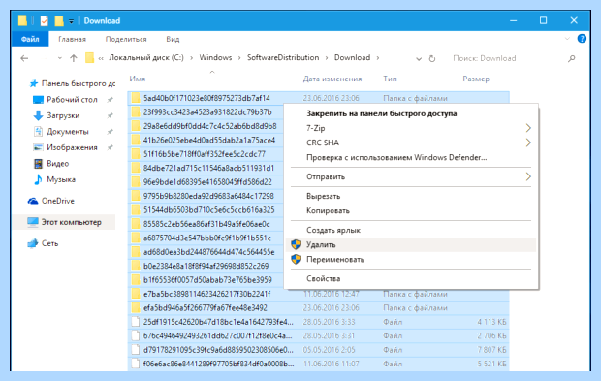
Task: Open Видео in sidebar
Action: coord(51,164)
